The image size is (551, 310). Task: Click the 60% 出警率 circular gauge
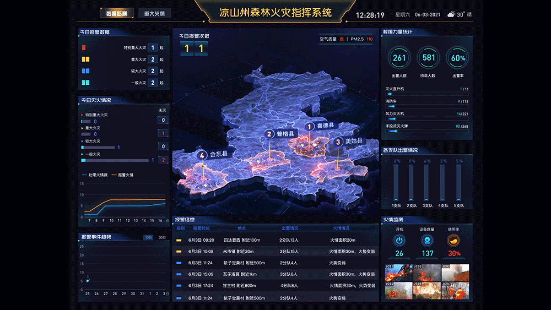pos(457,58)
